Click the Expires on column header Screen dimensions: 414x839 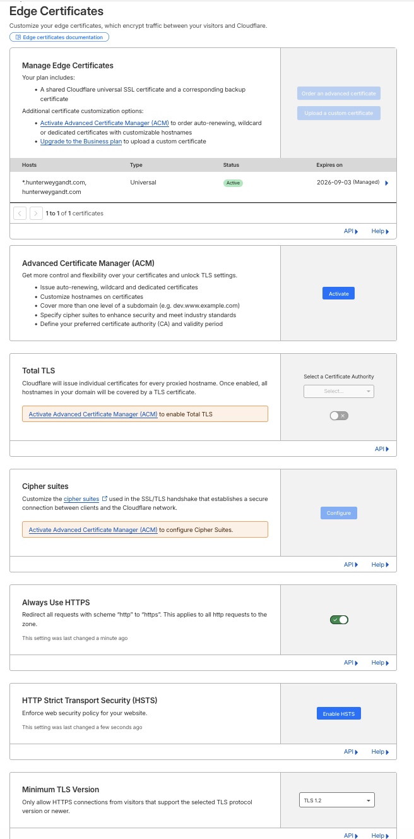pos(329,165)
